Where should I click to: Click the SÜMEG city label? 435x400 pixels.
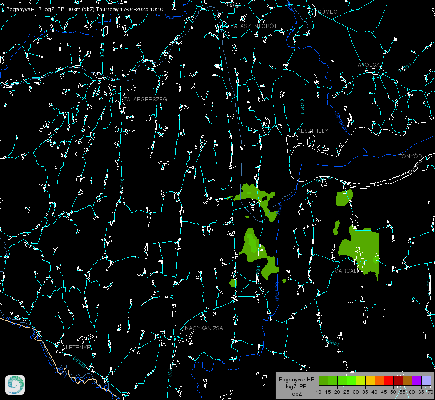[327, 12]
